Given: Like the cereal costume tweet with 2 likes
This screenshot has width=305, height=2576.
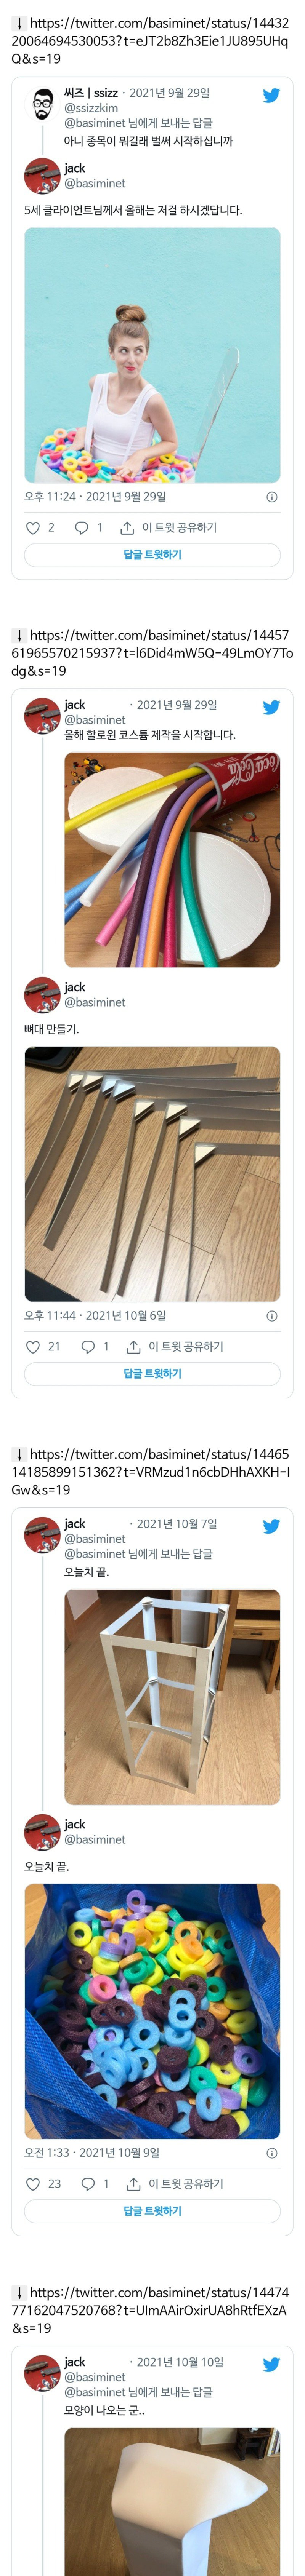Looking at the screenshot, I should pyautogui.click(x=33, y=527).
